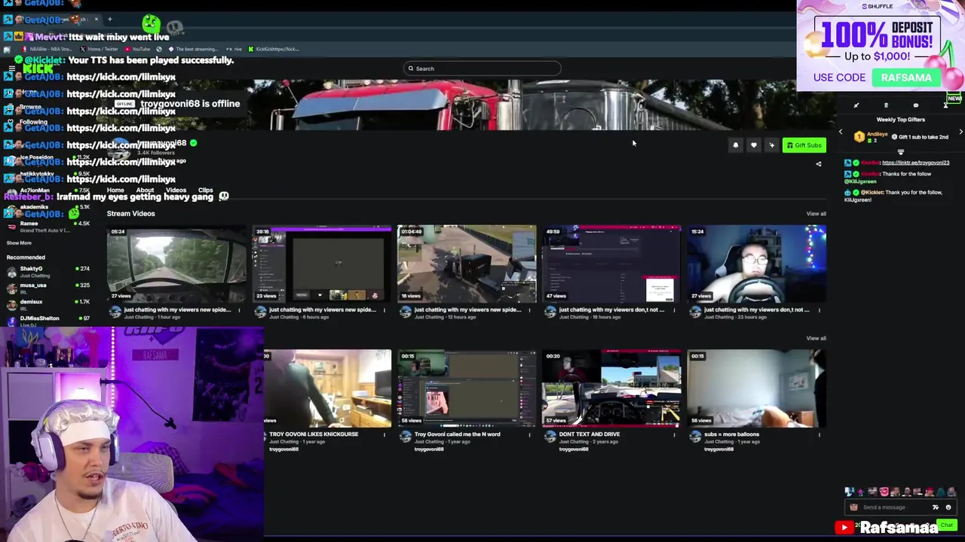Open the Home channel tab
The height and width of the screenshot is (542, 965).
(115, 190)
